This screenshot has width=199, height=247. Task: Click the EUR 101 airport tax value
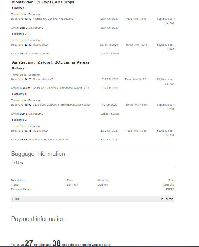click(x=103, y=185)
